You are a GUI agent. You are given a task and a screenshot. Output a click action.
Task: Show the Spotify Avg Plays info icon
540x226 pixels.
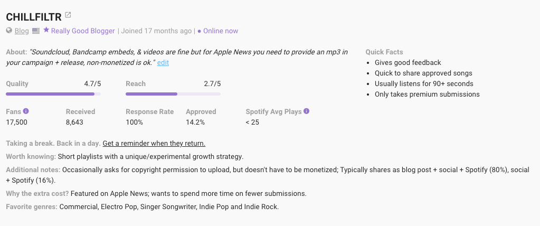pos(307,111)
